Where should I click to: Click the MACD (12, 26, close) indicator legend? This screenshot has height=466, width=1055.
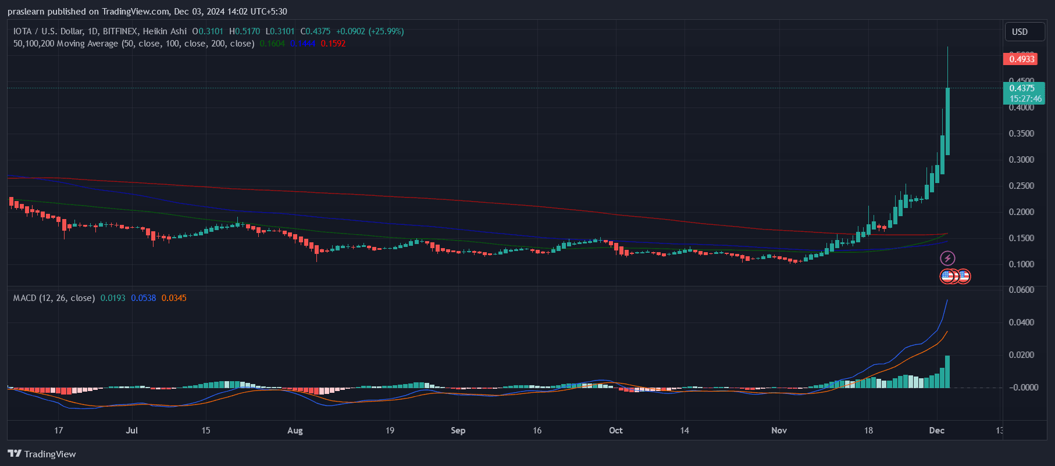(x=54, y=298)
